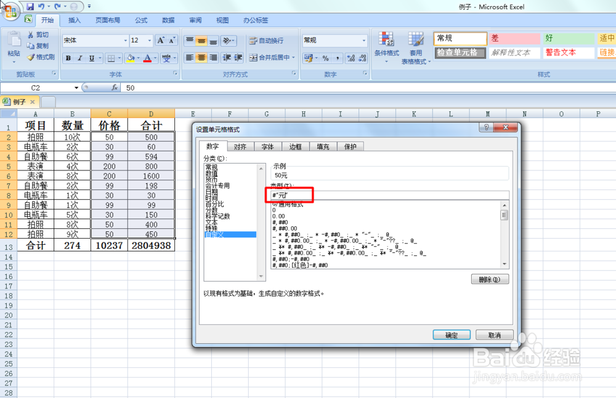Open the font dialog launcher
This screenshot has height=398, width=616.
(175, 73)
